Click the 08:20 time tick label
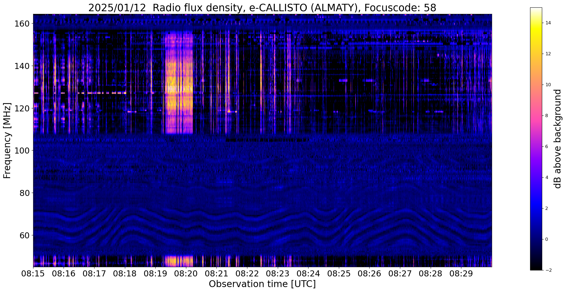This screenshot has height=292, width=566. pyautogui.click(x=186, y=273)
